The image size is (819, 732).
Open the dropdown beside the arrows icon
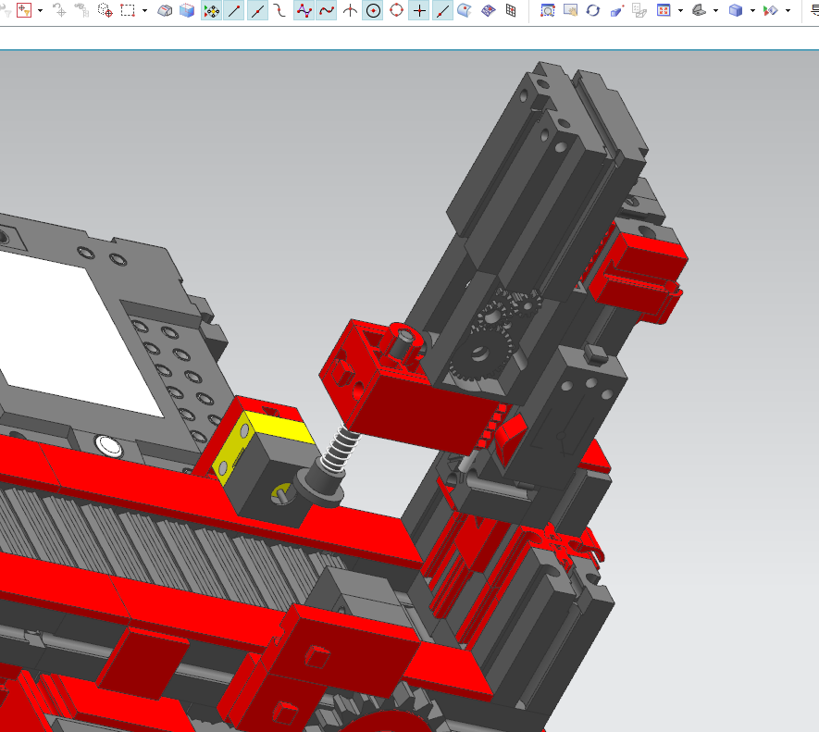788,10
